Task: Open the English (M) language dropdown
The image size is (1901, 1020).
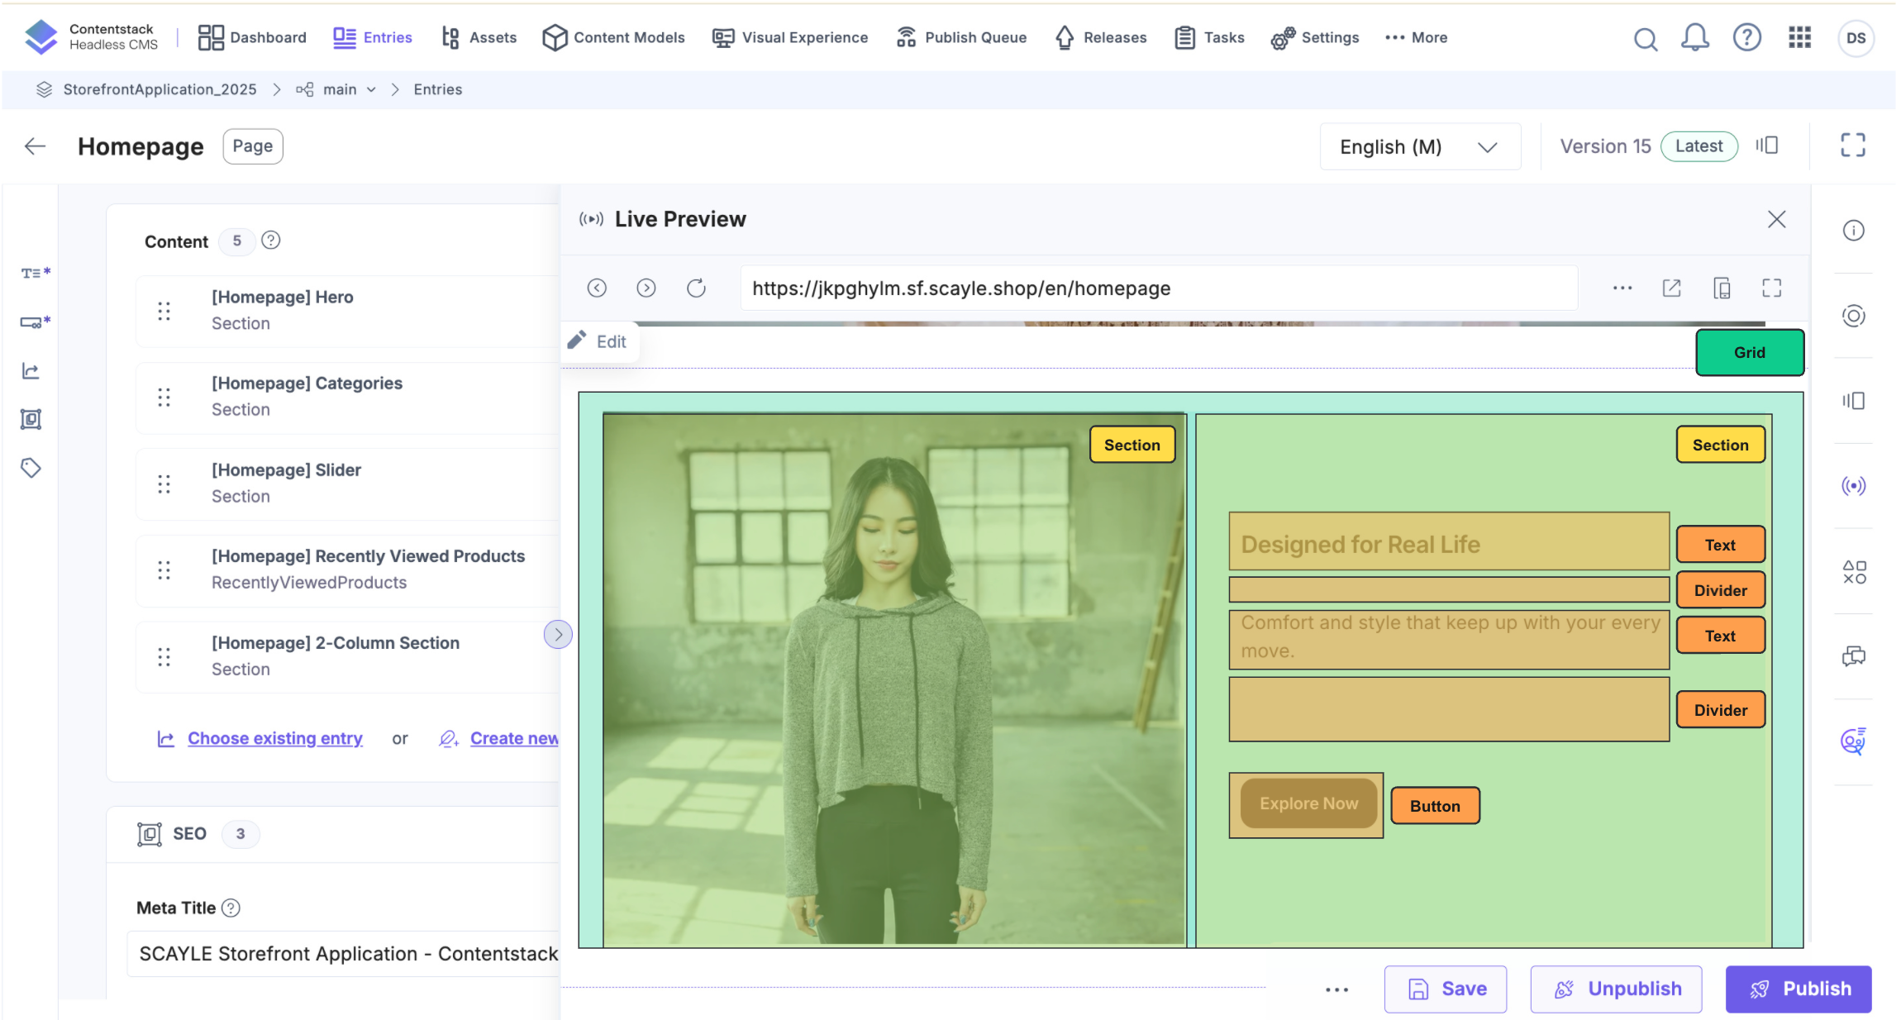Action: (1419, 147)
